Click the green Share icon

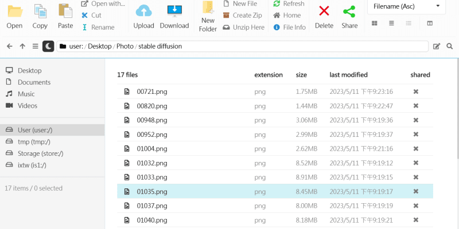[x=349, y=11]
